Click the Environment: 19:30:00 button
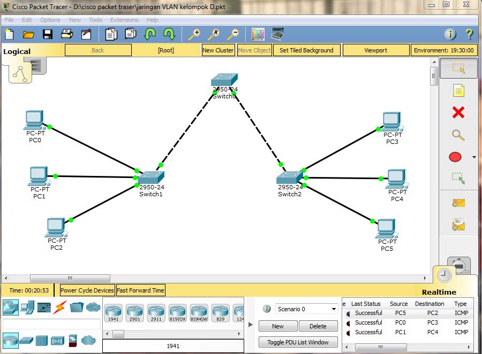482x354 pixels. click(443, 50)
